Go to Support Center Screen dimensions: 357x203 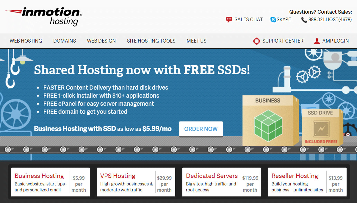click(283, 41)
